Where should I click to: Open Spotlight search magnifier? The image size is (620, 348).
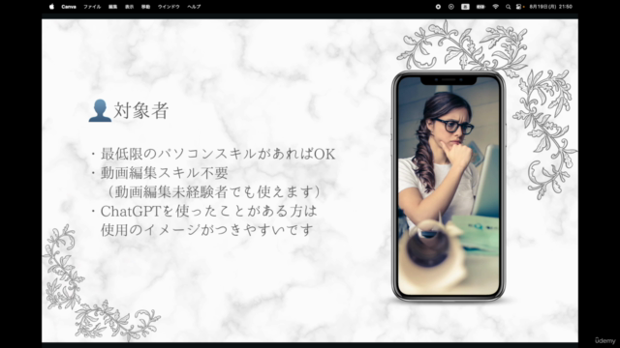(x=508, y=7)
